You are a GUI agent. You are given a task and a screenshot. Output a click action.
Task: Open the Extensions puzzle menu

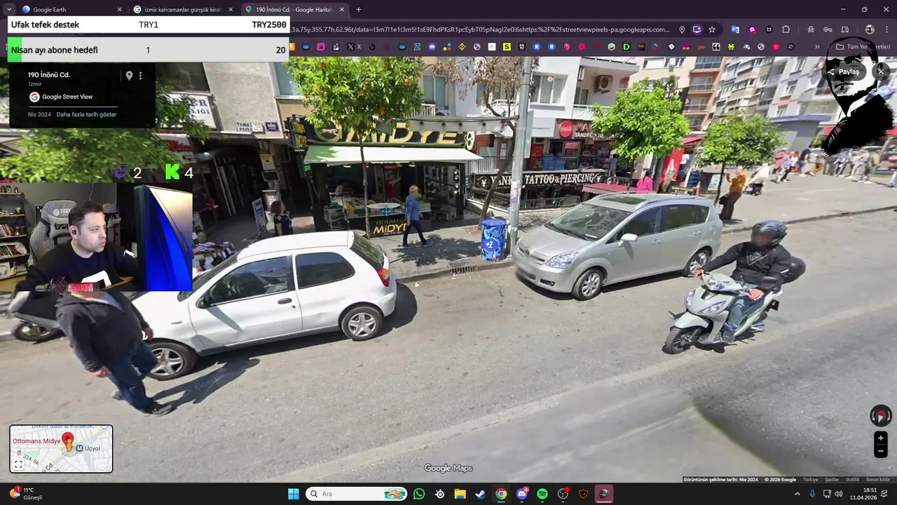786,29
